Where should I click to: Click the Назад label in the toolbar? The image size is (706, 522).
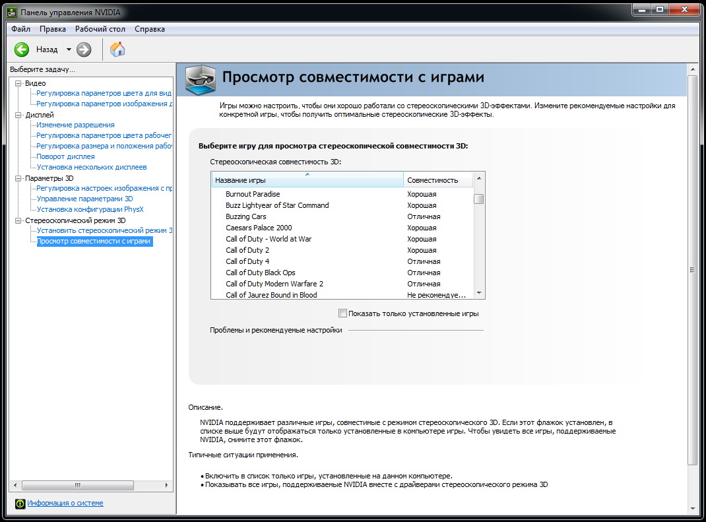[47, 49]
